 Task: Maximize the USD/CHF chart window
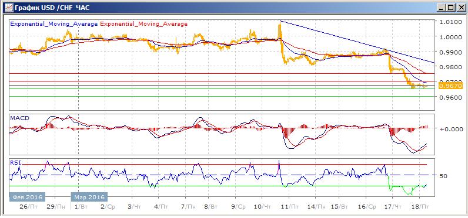point(450,8)
